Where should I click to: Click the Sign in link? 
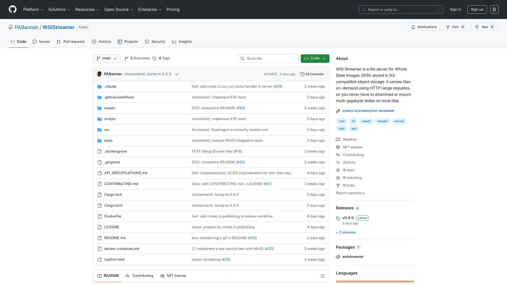pos(455,9)
